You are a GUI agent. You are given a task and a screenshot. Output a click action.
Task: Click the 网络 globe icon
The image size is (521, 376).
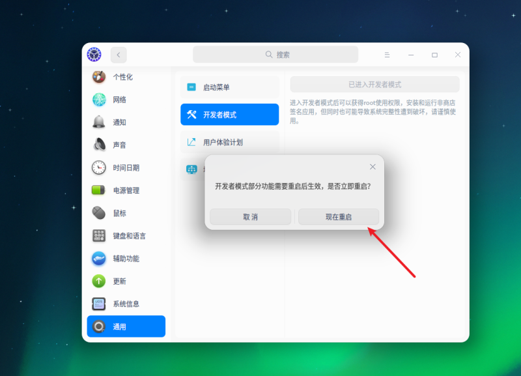click(99, 100)
